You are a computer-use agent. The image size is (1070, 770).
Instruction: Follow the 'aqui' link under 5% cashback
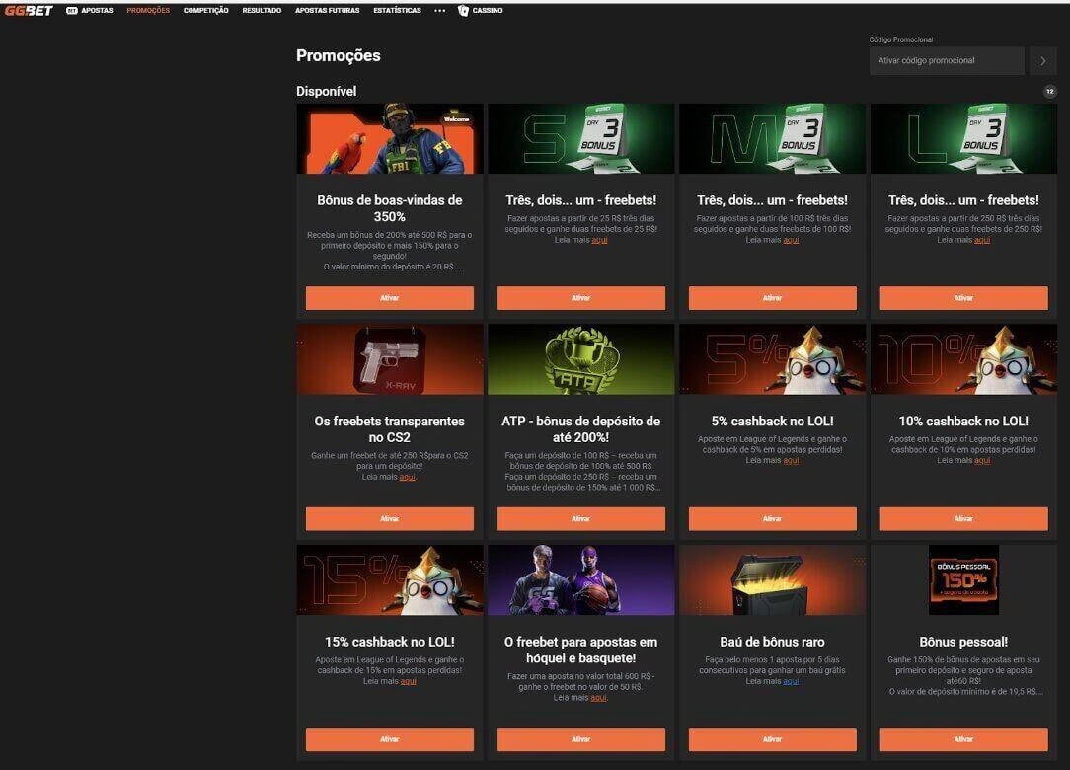pos(791,461)
